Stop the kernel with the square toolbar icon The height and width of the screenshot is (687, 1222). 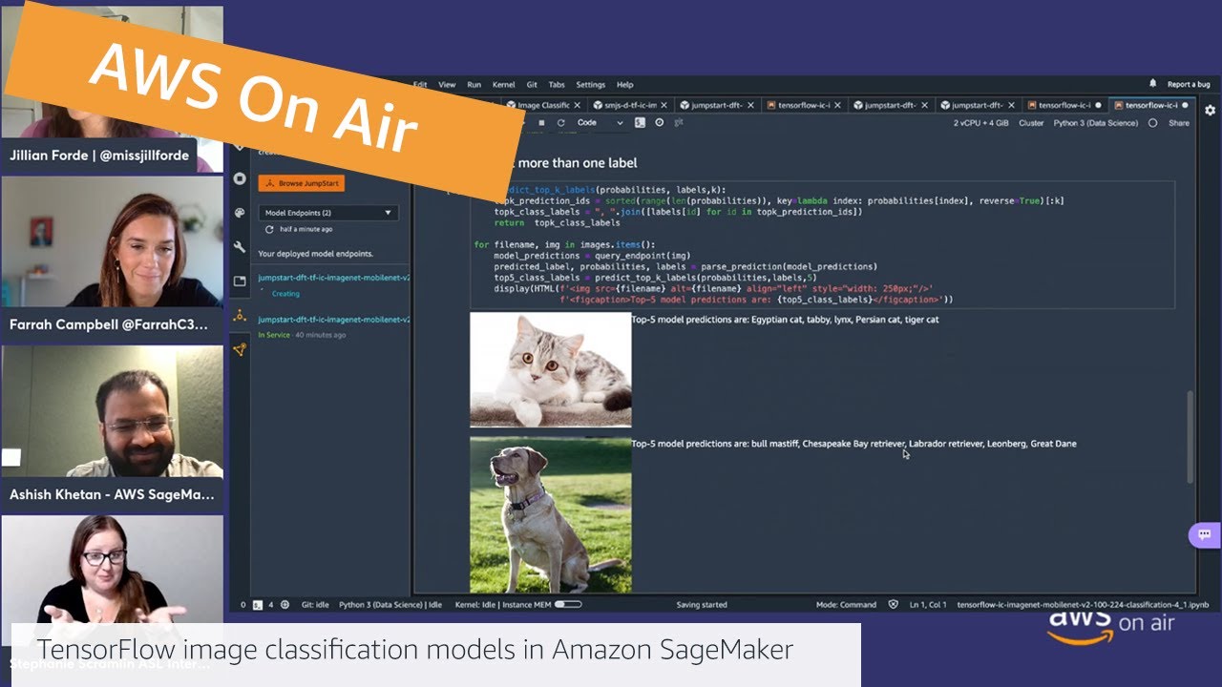pyautogui.click(x=541, y=123)
